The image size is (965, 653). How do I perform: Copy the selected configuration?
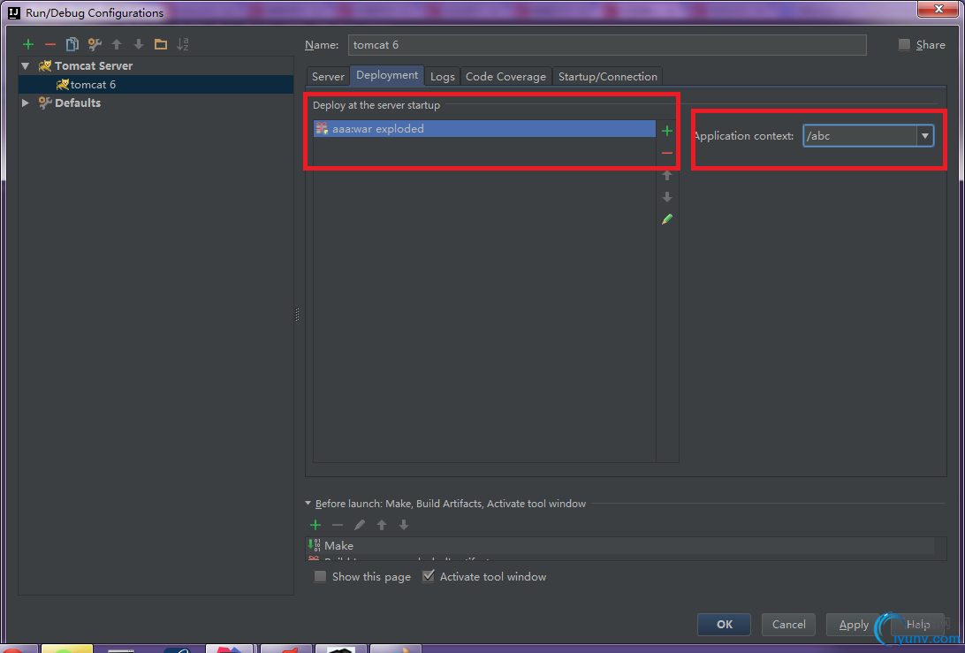coord(72,44)
